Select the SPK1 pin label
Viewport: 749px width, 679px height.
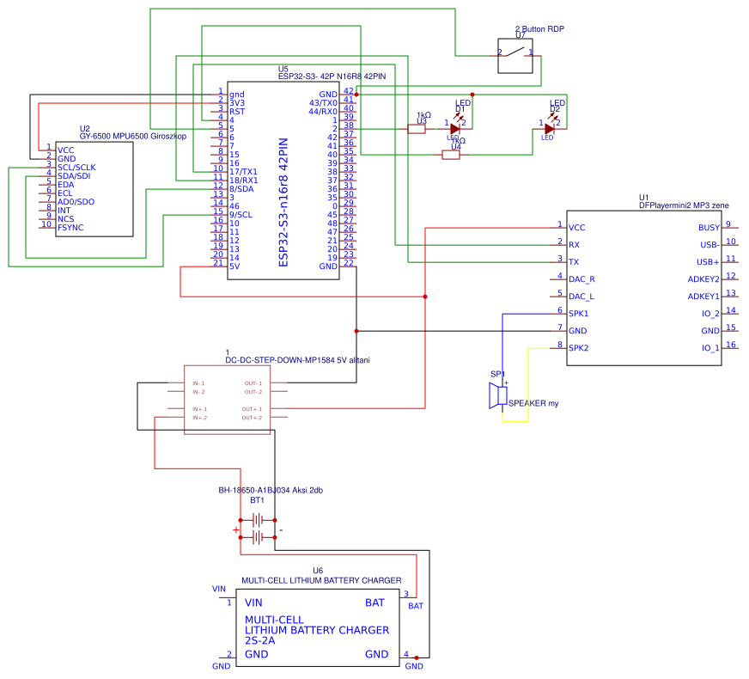(x=578, y=314)
